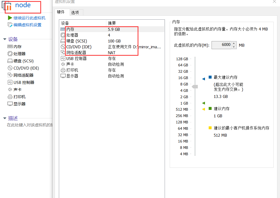Click the memory stepper up arrow

pos(233,43)
